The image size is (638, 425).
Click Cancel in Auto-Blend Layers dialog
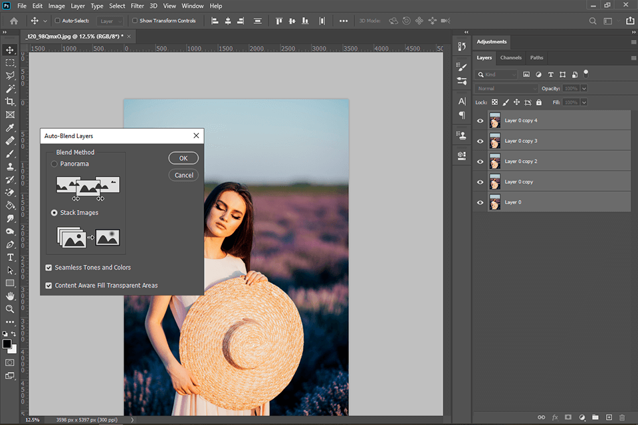[x=183, y=175]
